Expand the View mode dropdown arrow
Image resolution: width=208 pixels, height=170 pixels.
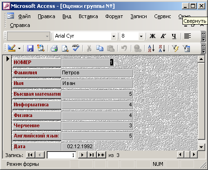click(x=19, y=48)
